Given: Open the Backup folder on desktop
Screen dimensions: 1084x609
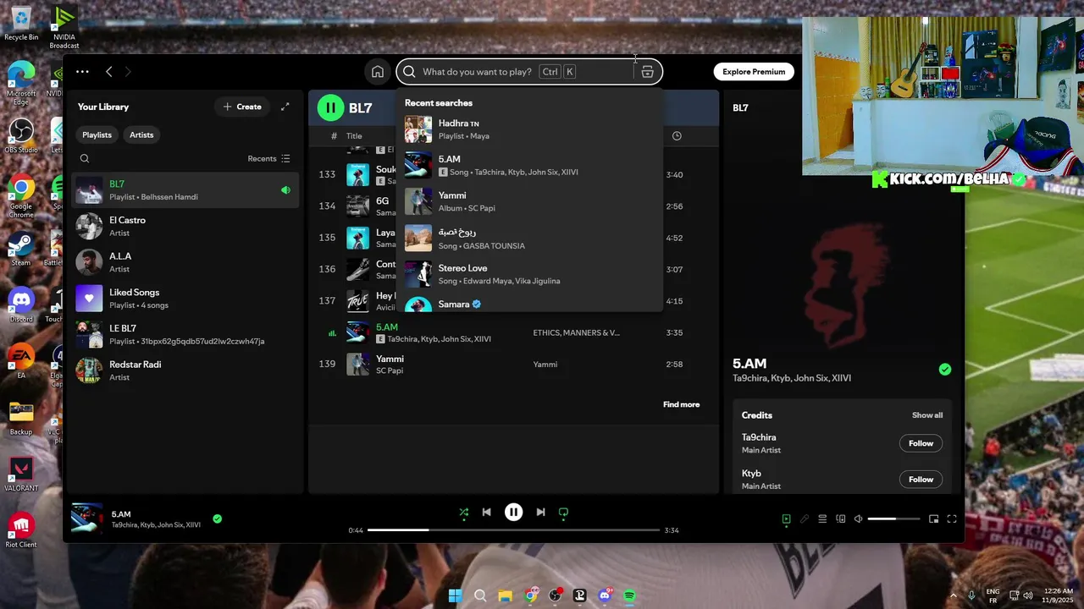Looking at the screenshot, I should [21, 417].
